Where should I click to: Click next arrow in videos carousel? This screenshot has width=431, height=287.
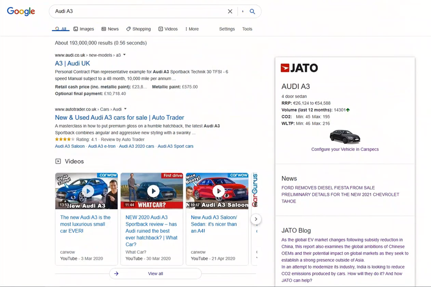click(256, 219)
